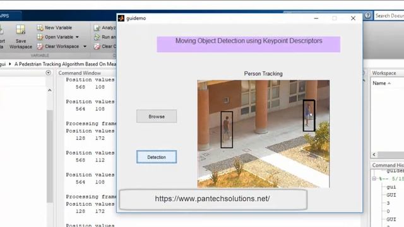Click the Search Documentation field

click(389, 16)
